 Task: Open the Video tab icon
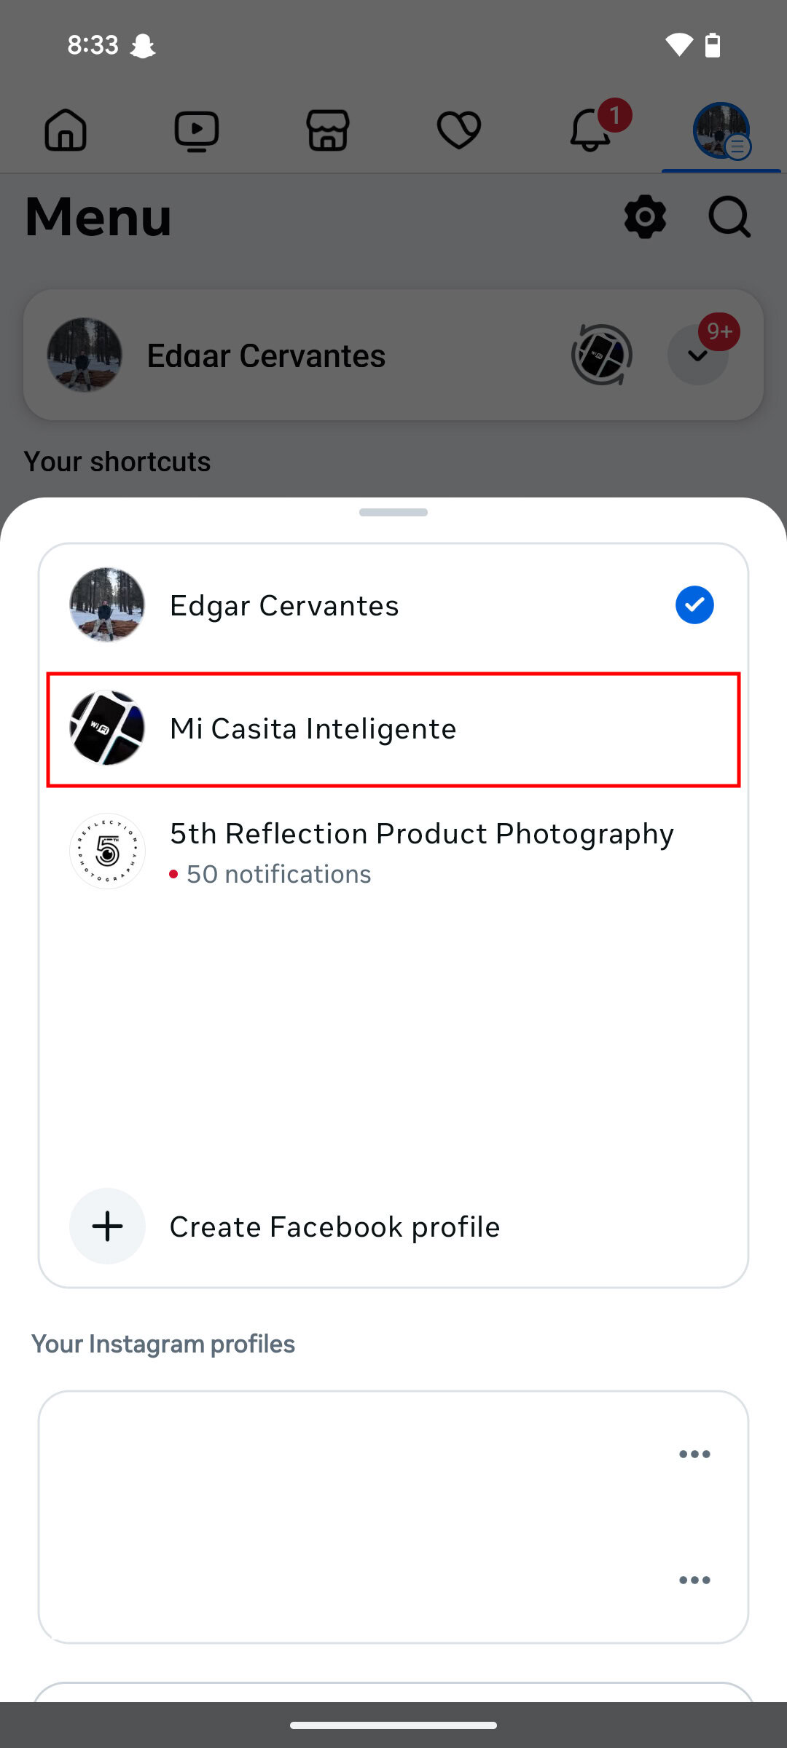[x=197, y=131]
